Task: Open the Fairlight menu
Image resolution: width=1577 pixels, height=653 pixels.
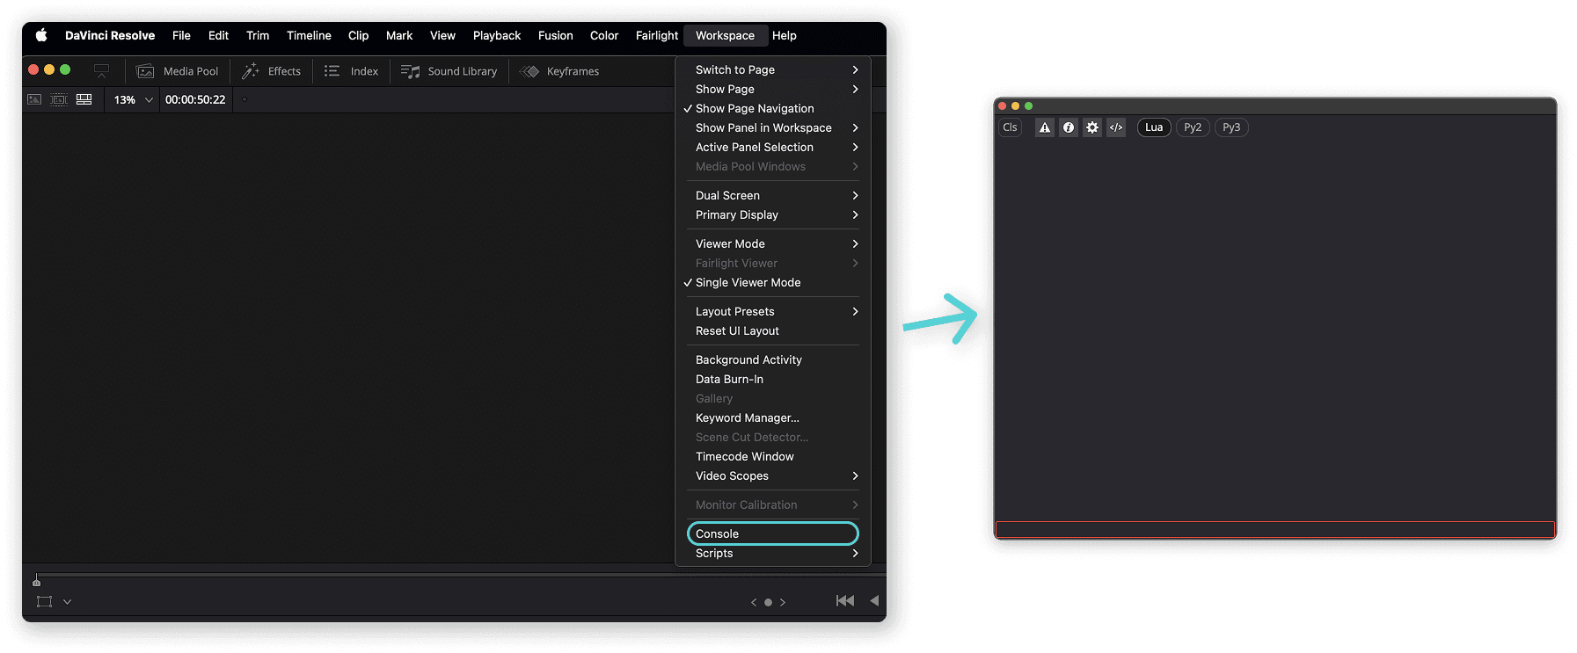Action: point(657,35)
